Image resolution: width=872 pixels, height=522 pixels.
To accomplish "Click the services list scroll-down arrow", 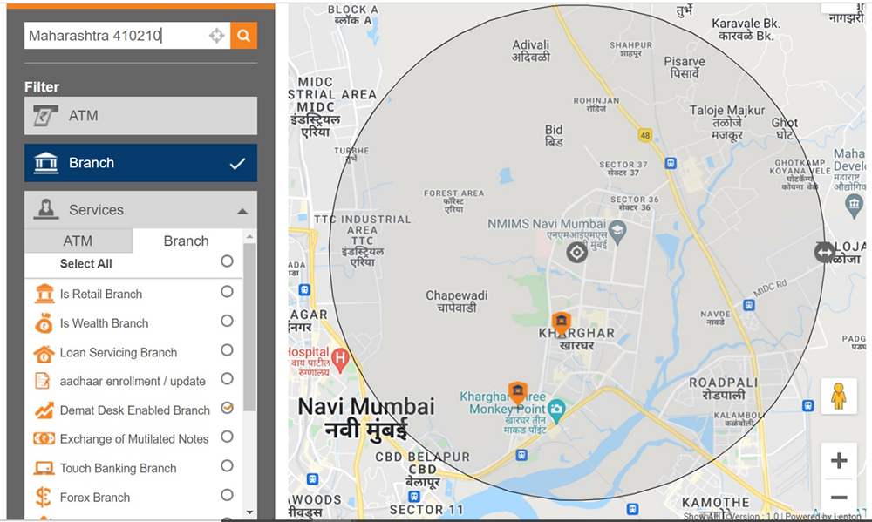I will [x=249, y=512].
